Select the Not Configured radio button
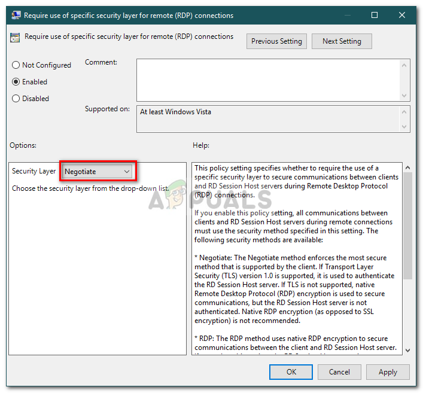This screenshot has height=393, width=423. [x=16, y=65]
